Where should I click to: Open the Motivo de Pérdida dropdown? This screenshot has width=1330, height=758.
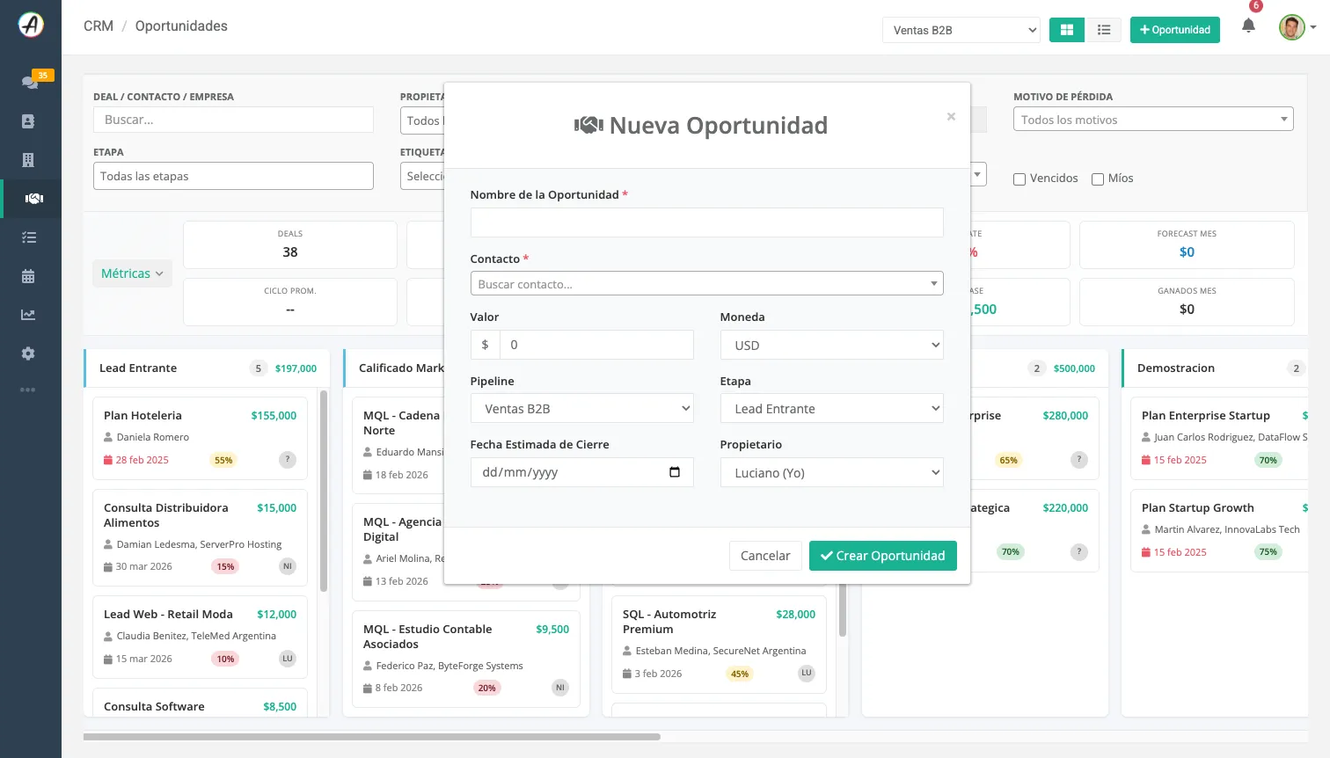tap(1153, 120)
